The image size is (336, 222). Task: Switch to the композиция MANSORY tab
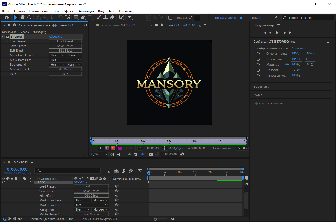[x=119, y=25]
